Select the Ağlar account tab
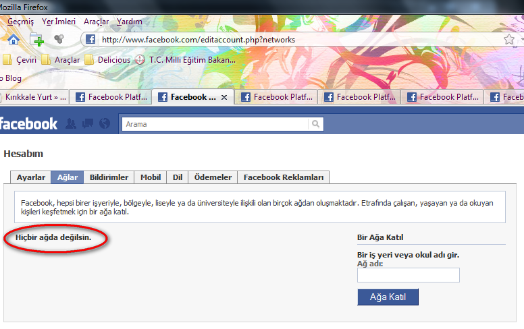The image size is (524, 329). tap(67, 177)
